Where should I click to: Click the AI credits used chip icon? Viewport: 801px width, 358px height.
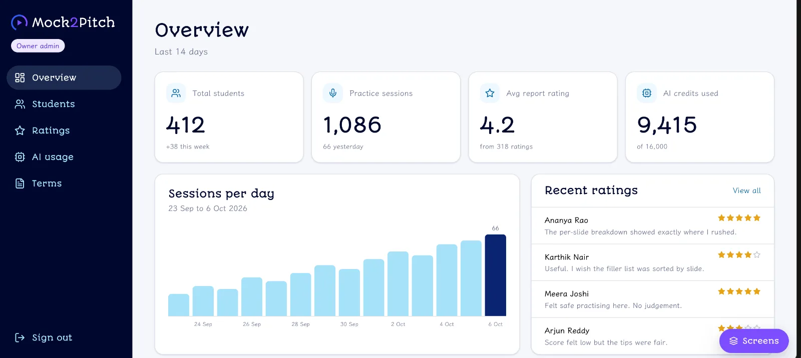[647, 93]
